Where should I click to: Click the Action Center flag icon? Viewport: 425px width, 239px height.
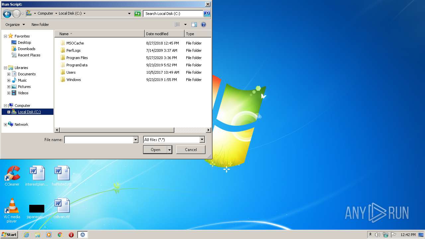tap(393, 235)
